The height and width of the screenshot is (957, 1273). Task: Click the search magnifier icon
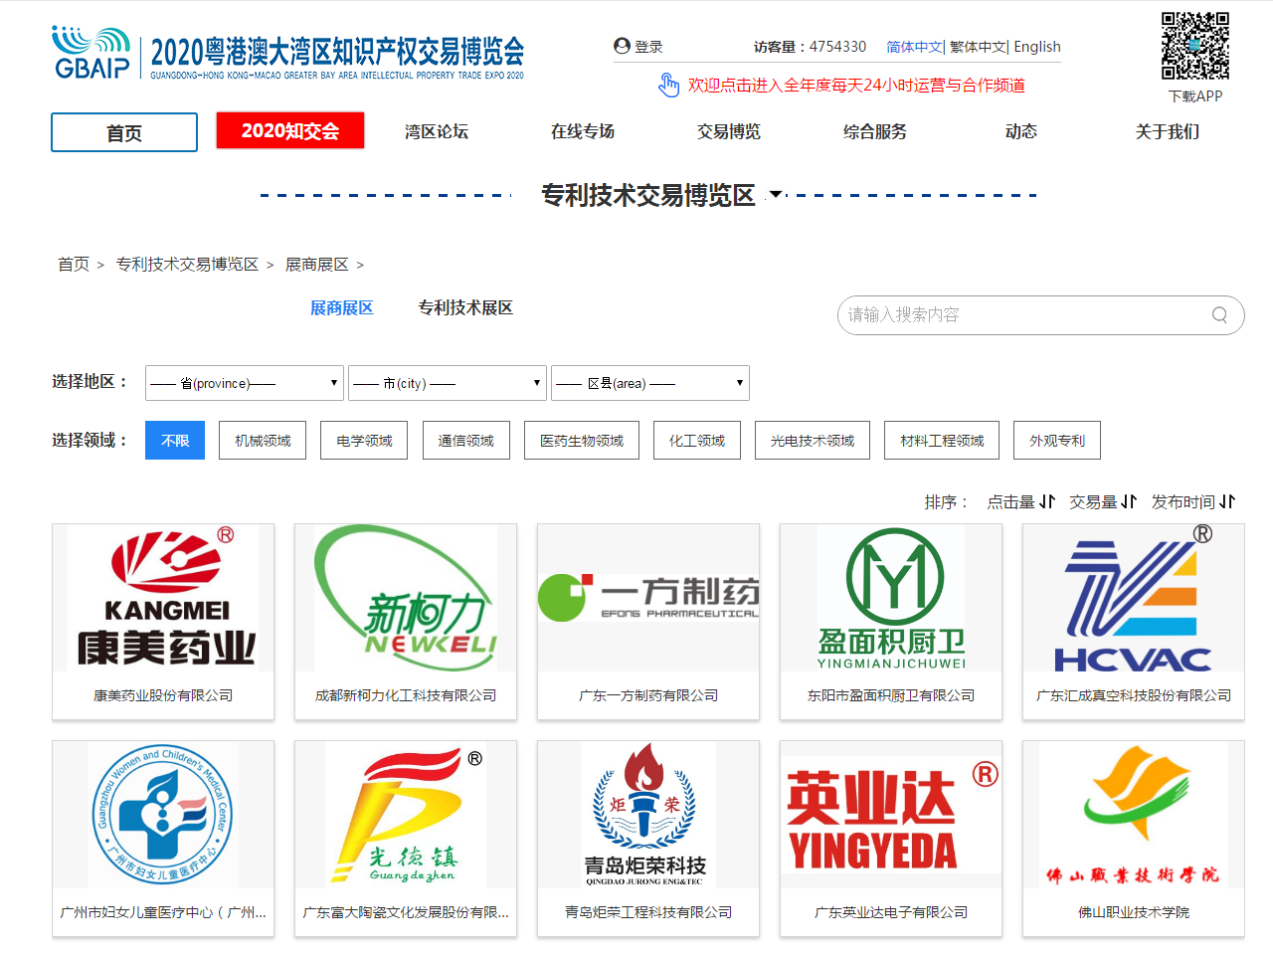tap(1219, 315)
